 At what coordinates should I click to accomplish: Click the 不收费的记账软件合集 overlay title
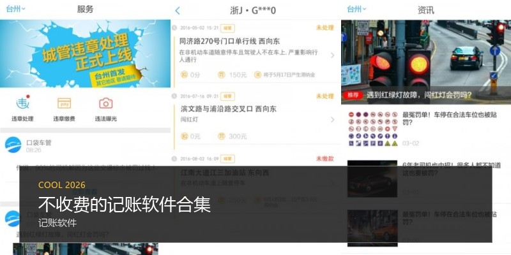(x=124, y=205)
